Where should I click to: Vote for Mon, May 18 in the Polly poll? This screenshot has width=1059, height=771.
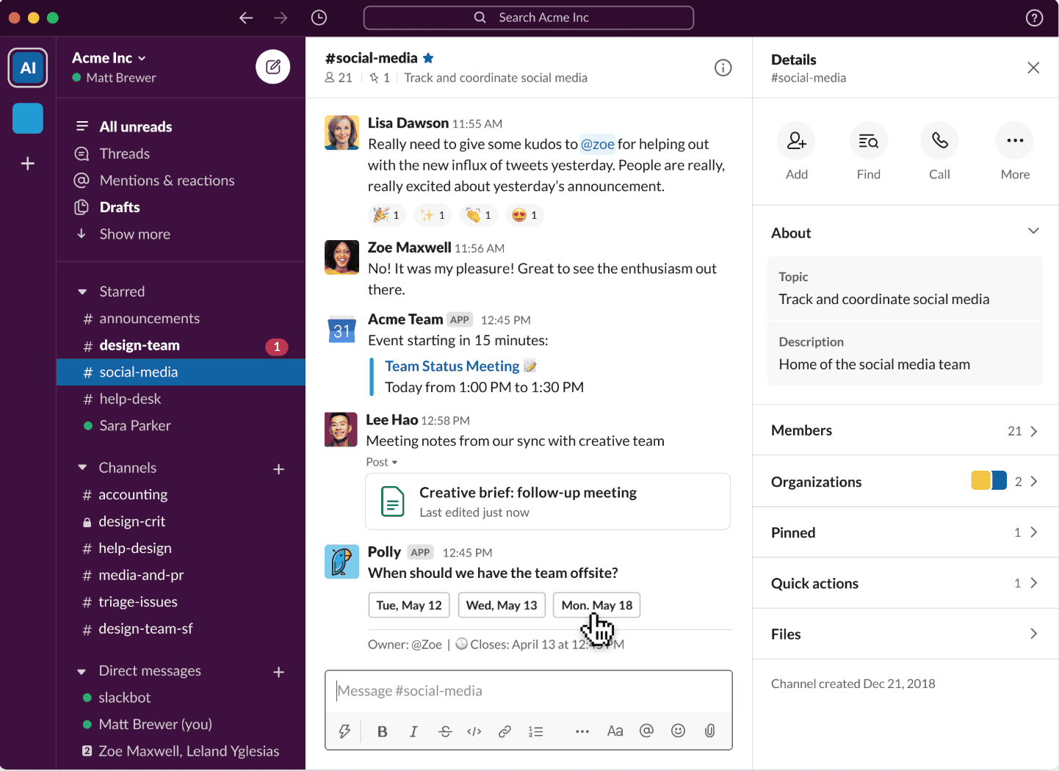coord(596,605)
